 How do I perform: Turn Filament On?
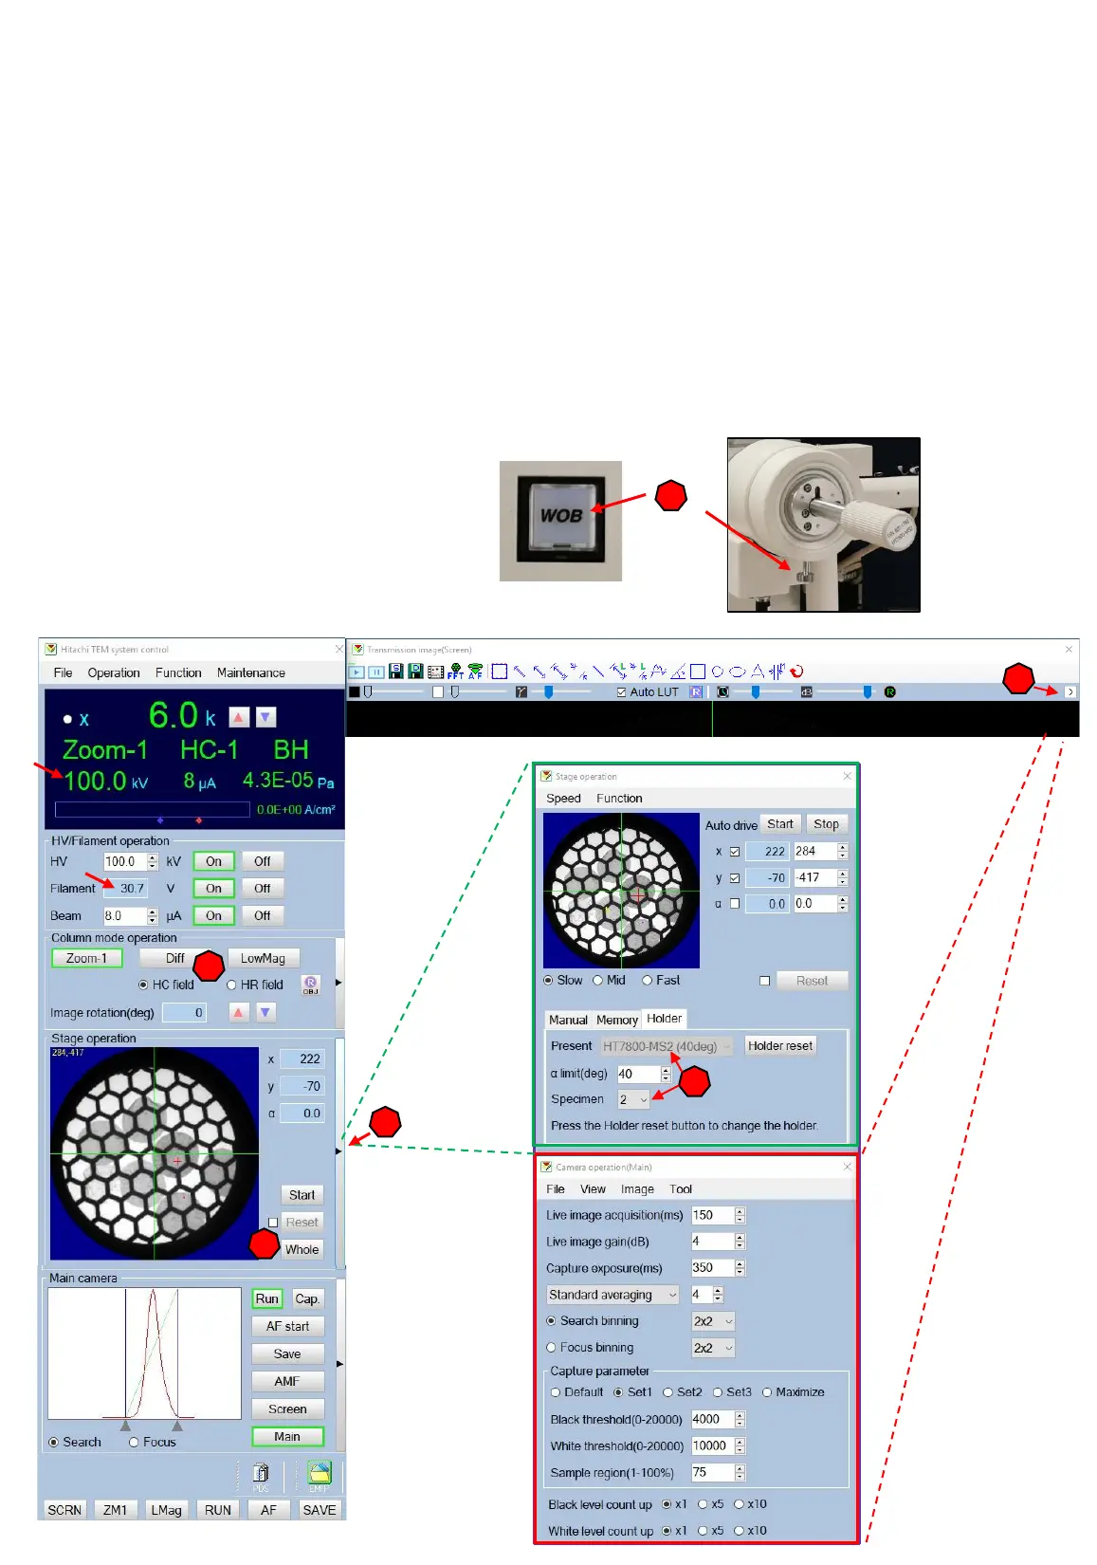(x=213, y=889)
